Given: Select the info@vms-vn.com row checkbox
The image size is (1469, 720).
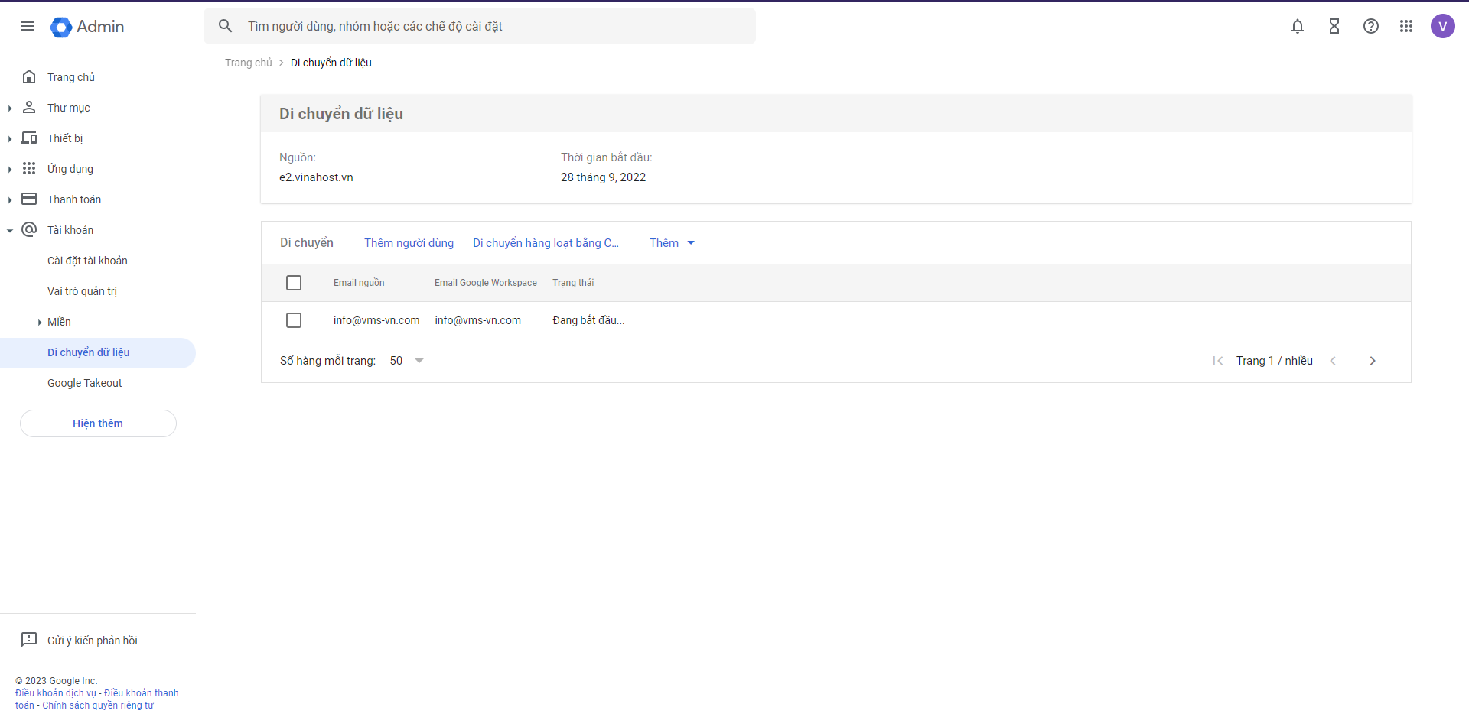Looking at the screenshot, I should pos(294,320).
